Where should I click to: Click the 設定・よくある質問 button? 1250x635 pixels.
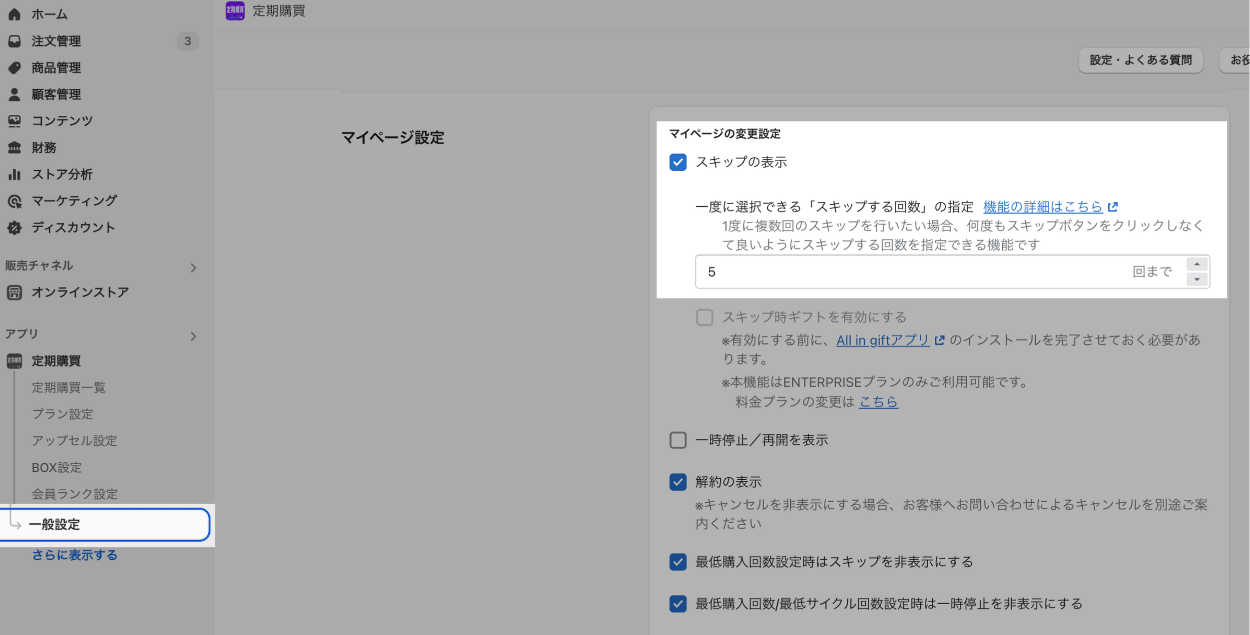coord(1140,60)
